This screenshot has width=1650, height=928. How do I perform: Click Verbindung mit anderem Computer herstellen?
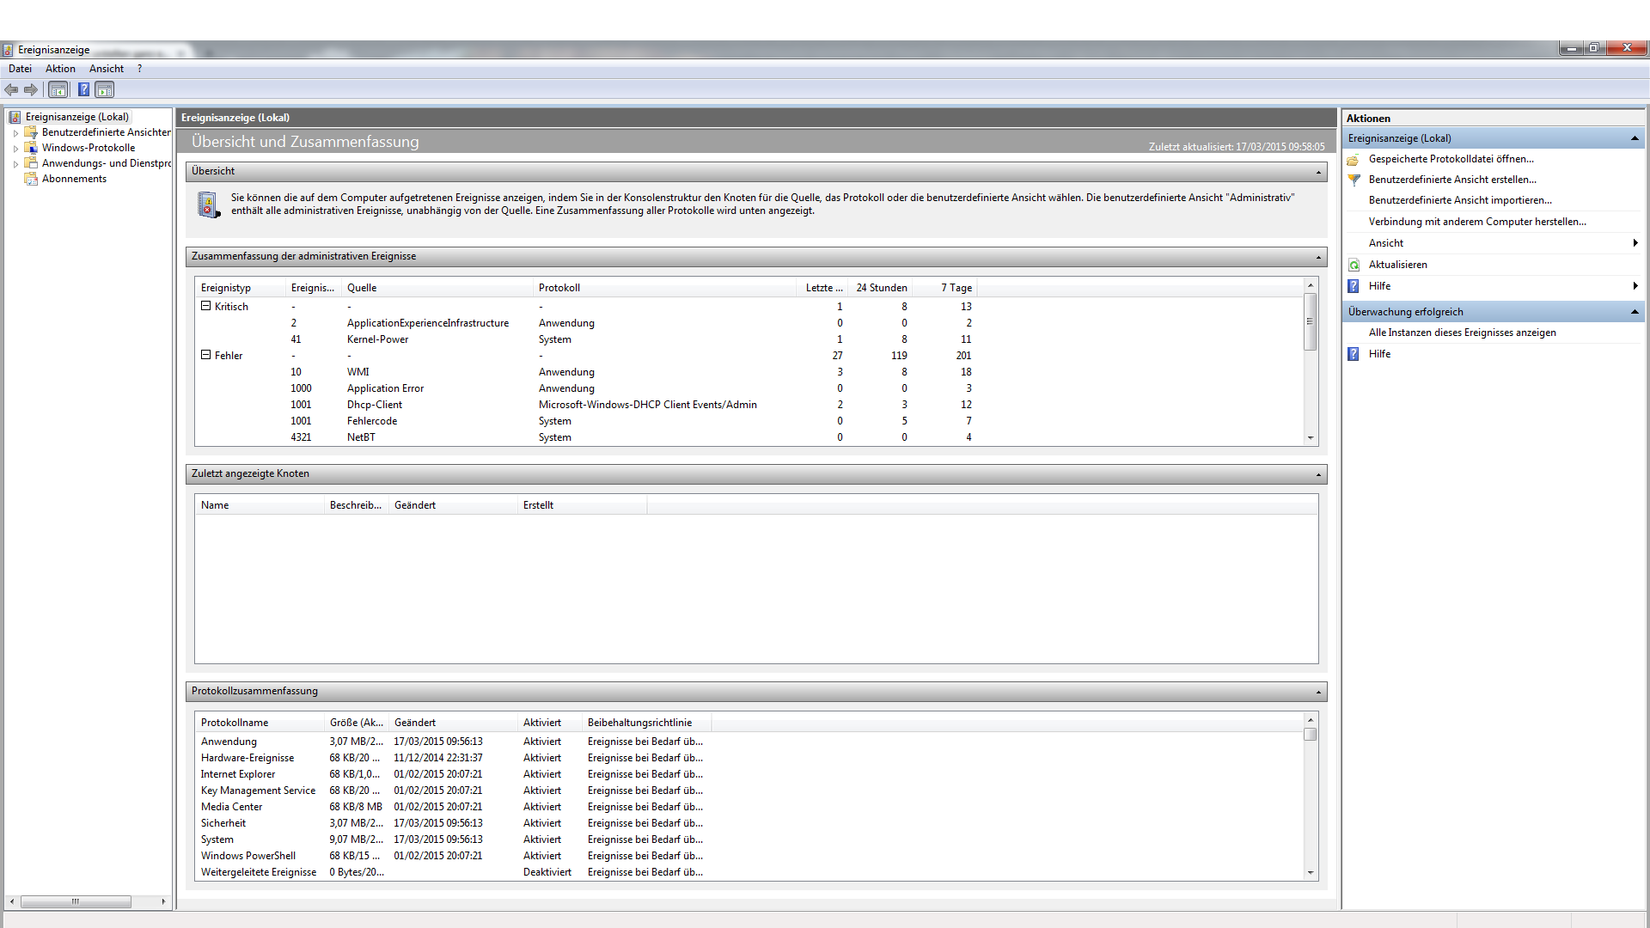point(1477,222)
